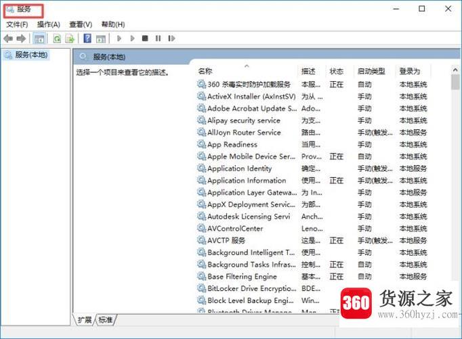The width and height of the screenshot is (462, 339).
Task: Select the AVControlCenter service
Action: click(x=312, y=229)
